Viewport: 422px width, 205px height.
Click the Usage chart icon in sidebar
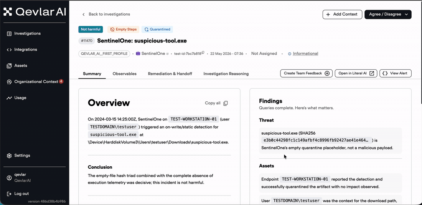9,98
